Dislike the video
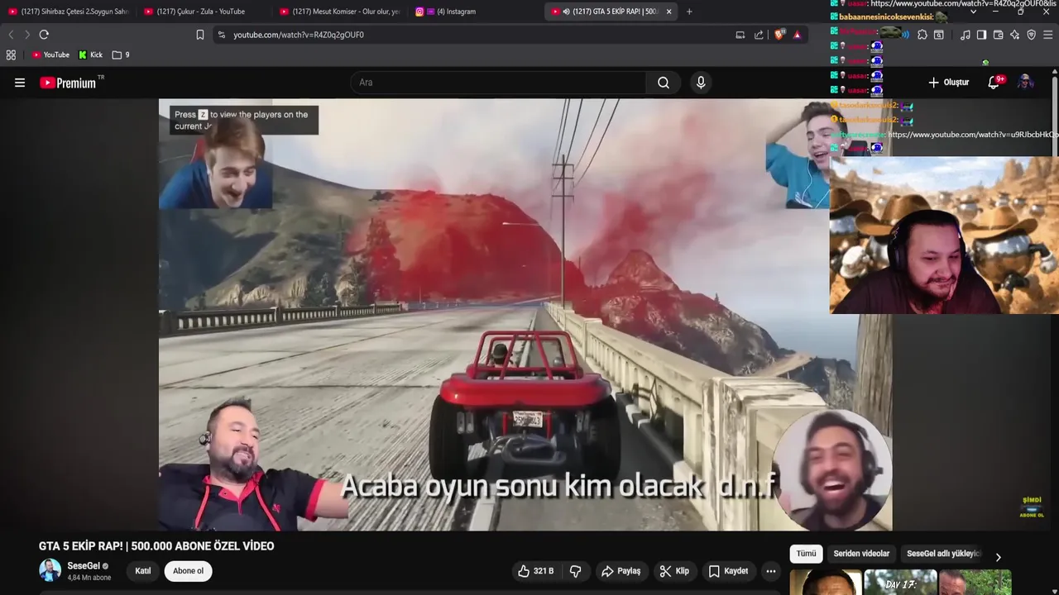The image size is (1059, 595). click(576, 571)
